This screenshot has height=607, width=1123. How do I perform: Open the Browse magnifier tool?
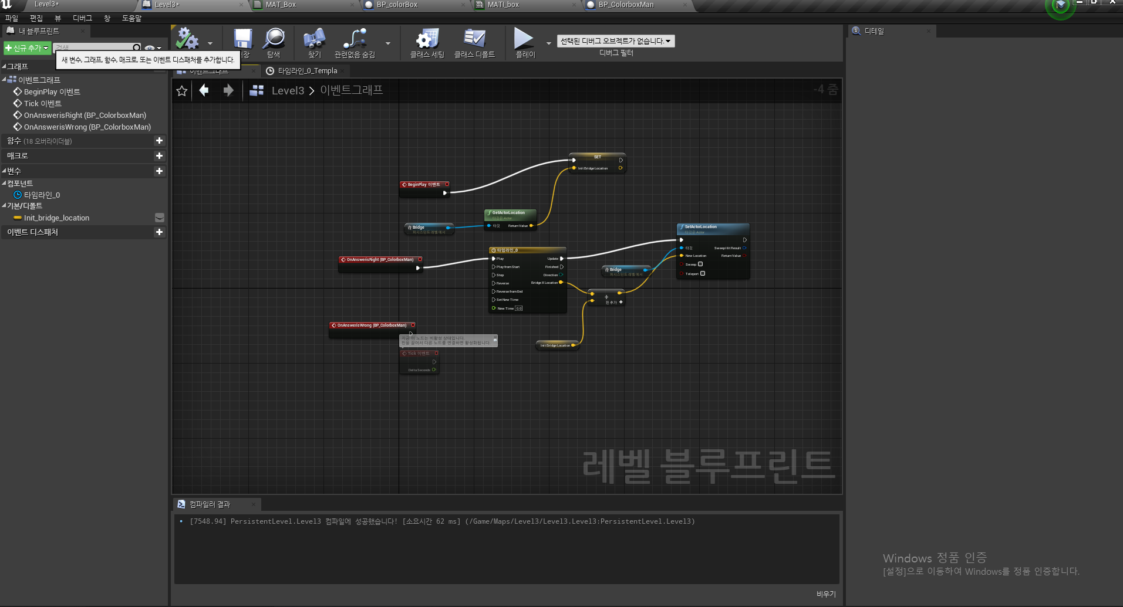[x=274, y=39]
